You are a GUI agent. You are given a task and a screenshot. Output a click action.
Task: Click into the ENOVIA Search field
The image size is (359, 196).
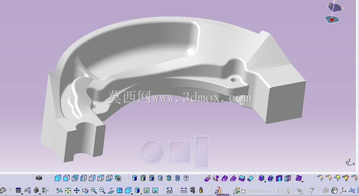[x=260, y=191]
